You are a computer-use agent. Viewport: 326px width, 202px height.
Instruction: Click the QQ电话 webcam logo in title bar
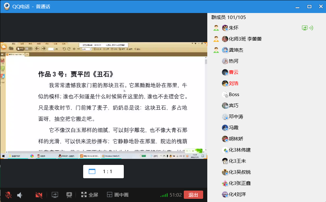[x=6, y=6]
